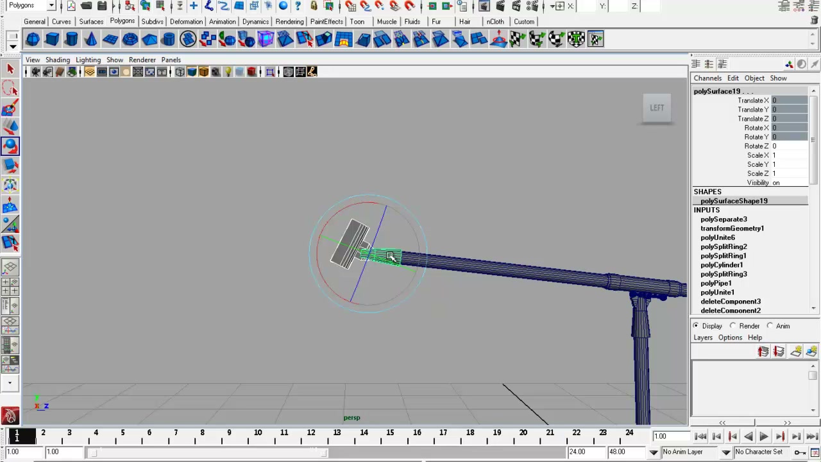
Task: Create polygon sphere from shelf
Action: tap(33, 40)
